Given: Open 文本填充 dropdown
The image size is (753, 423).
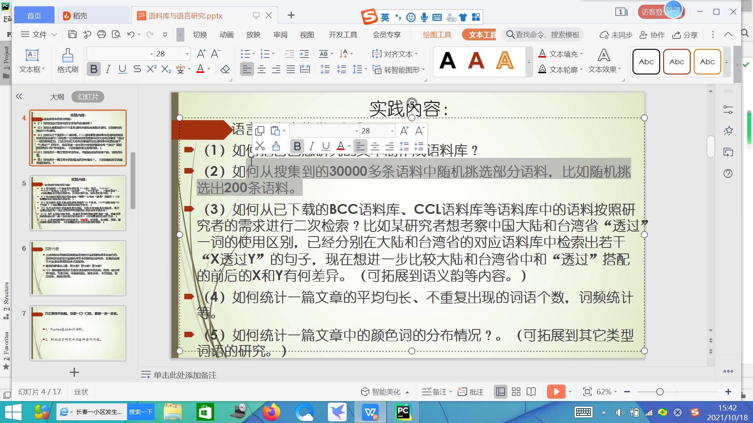Looking at the screenshot, I should pyautogui.click(x=561, y=54).
